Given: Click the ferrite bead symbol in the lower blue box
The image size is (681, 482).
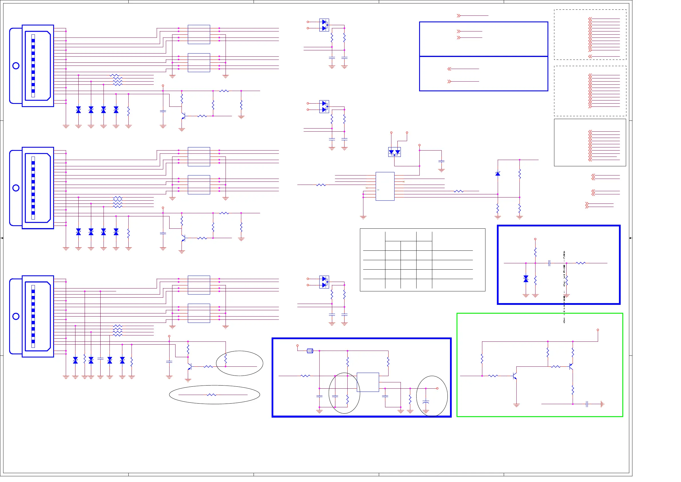Looking at the screenshot, I should point(310,351).
